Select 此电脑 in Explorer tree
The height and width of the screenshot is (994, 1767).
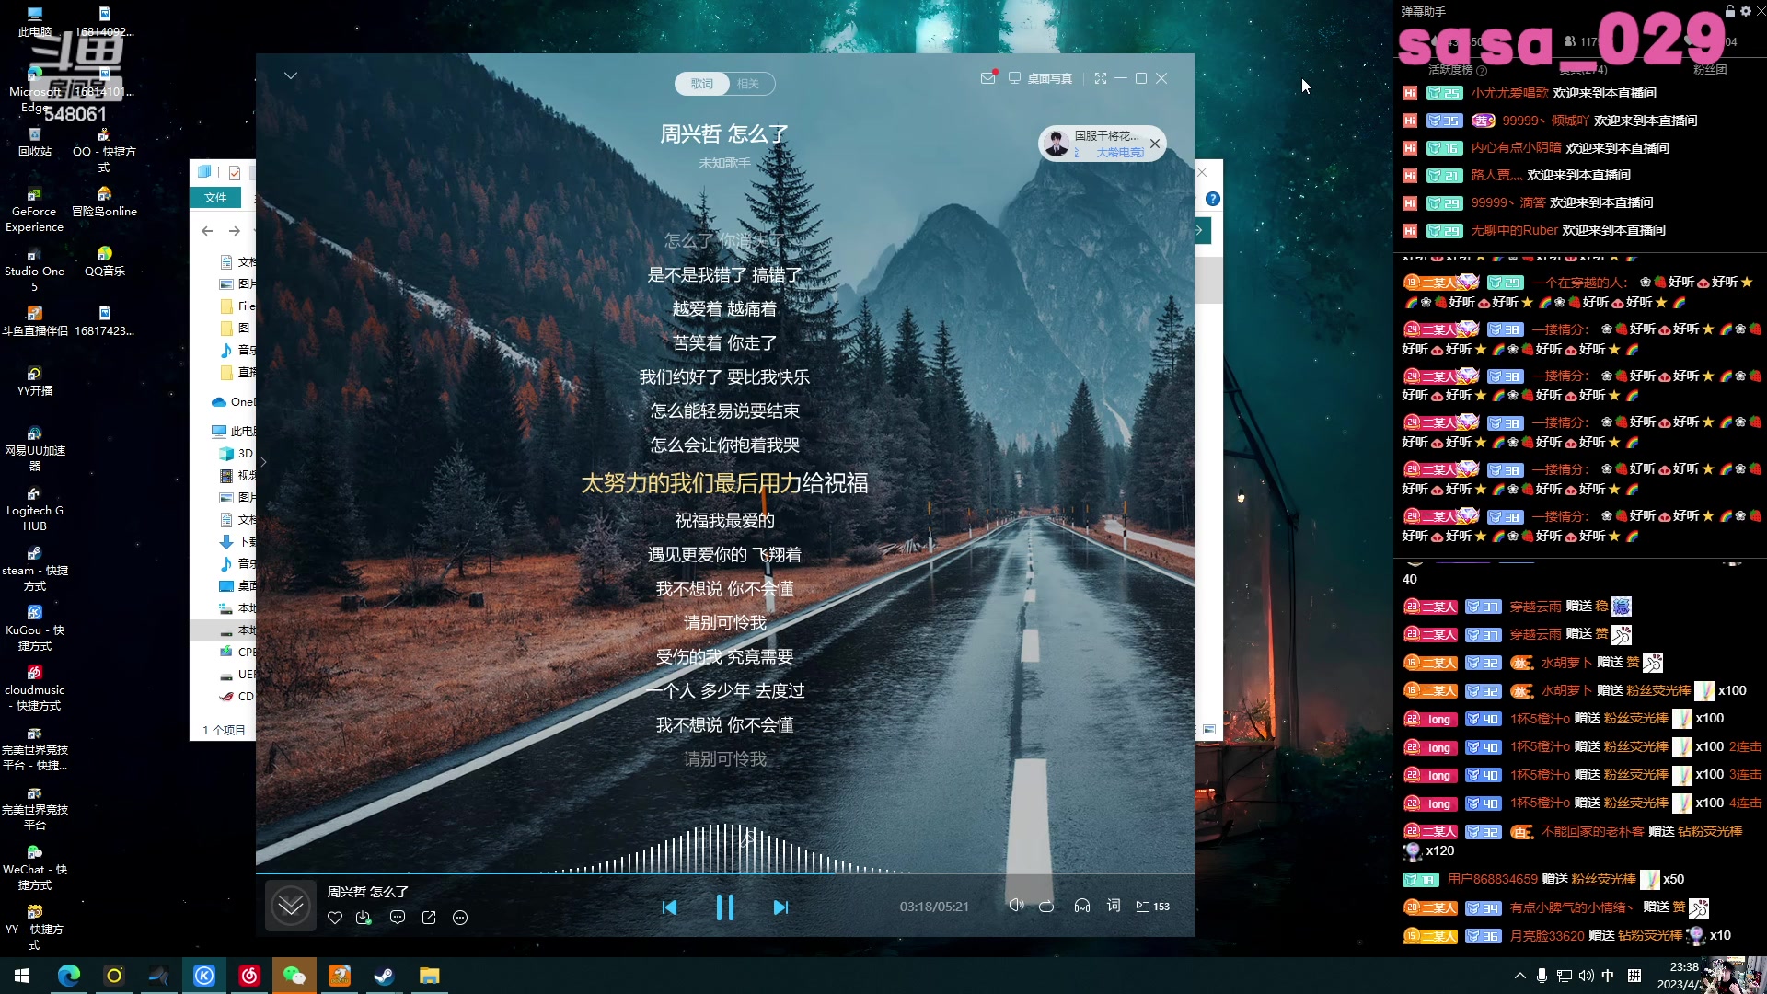pyautogui.click(x=233, y=432)
